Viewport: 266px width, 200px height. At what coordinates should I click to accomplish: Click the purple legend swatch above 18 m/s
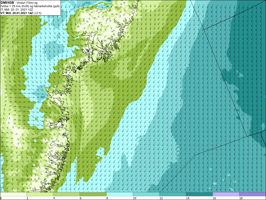click(252, 194)
